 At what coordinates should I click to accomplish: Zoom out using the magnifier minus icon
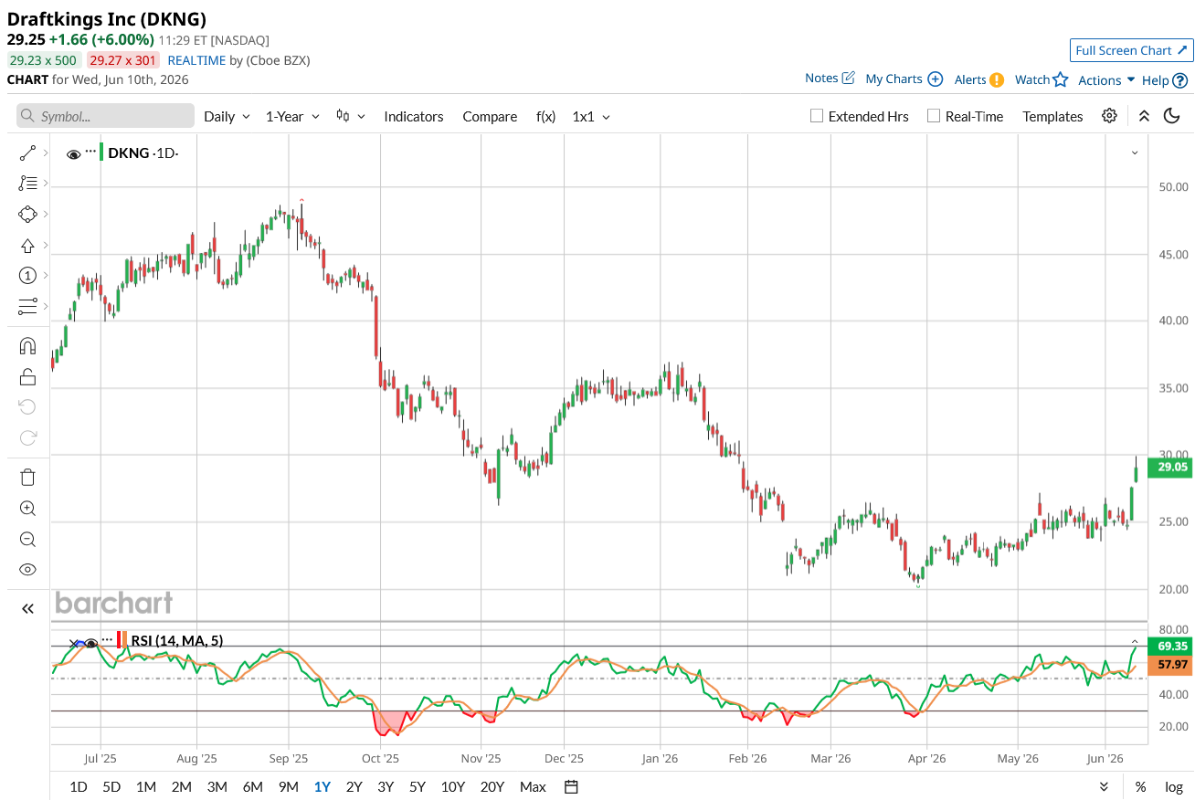coord(27,539)
